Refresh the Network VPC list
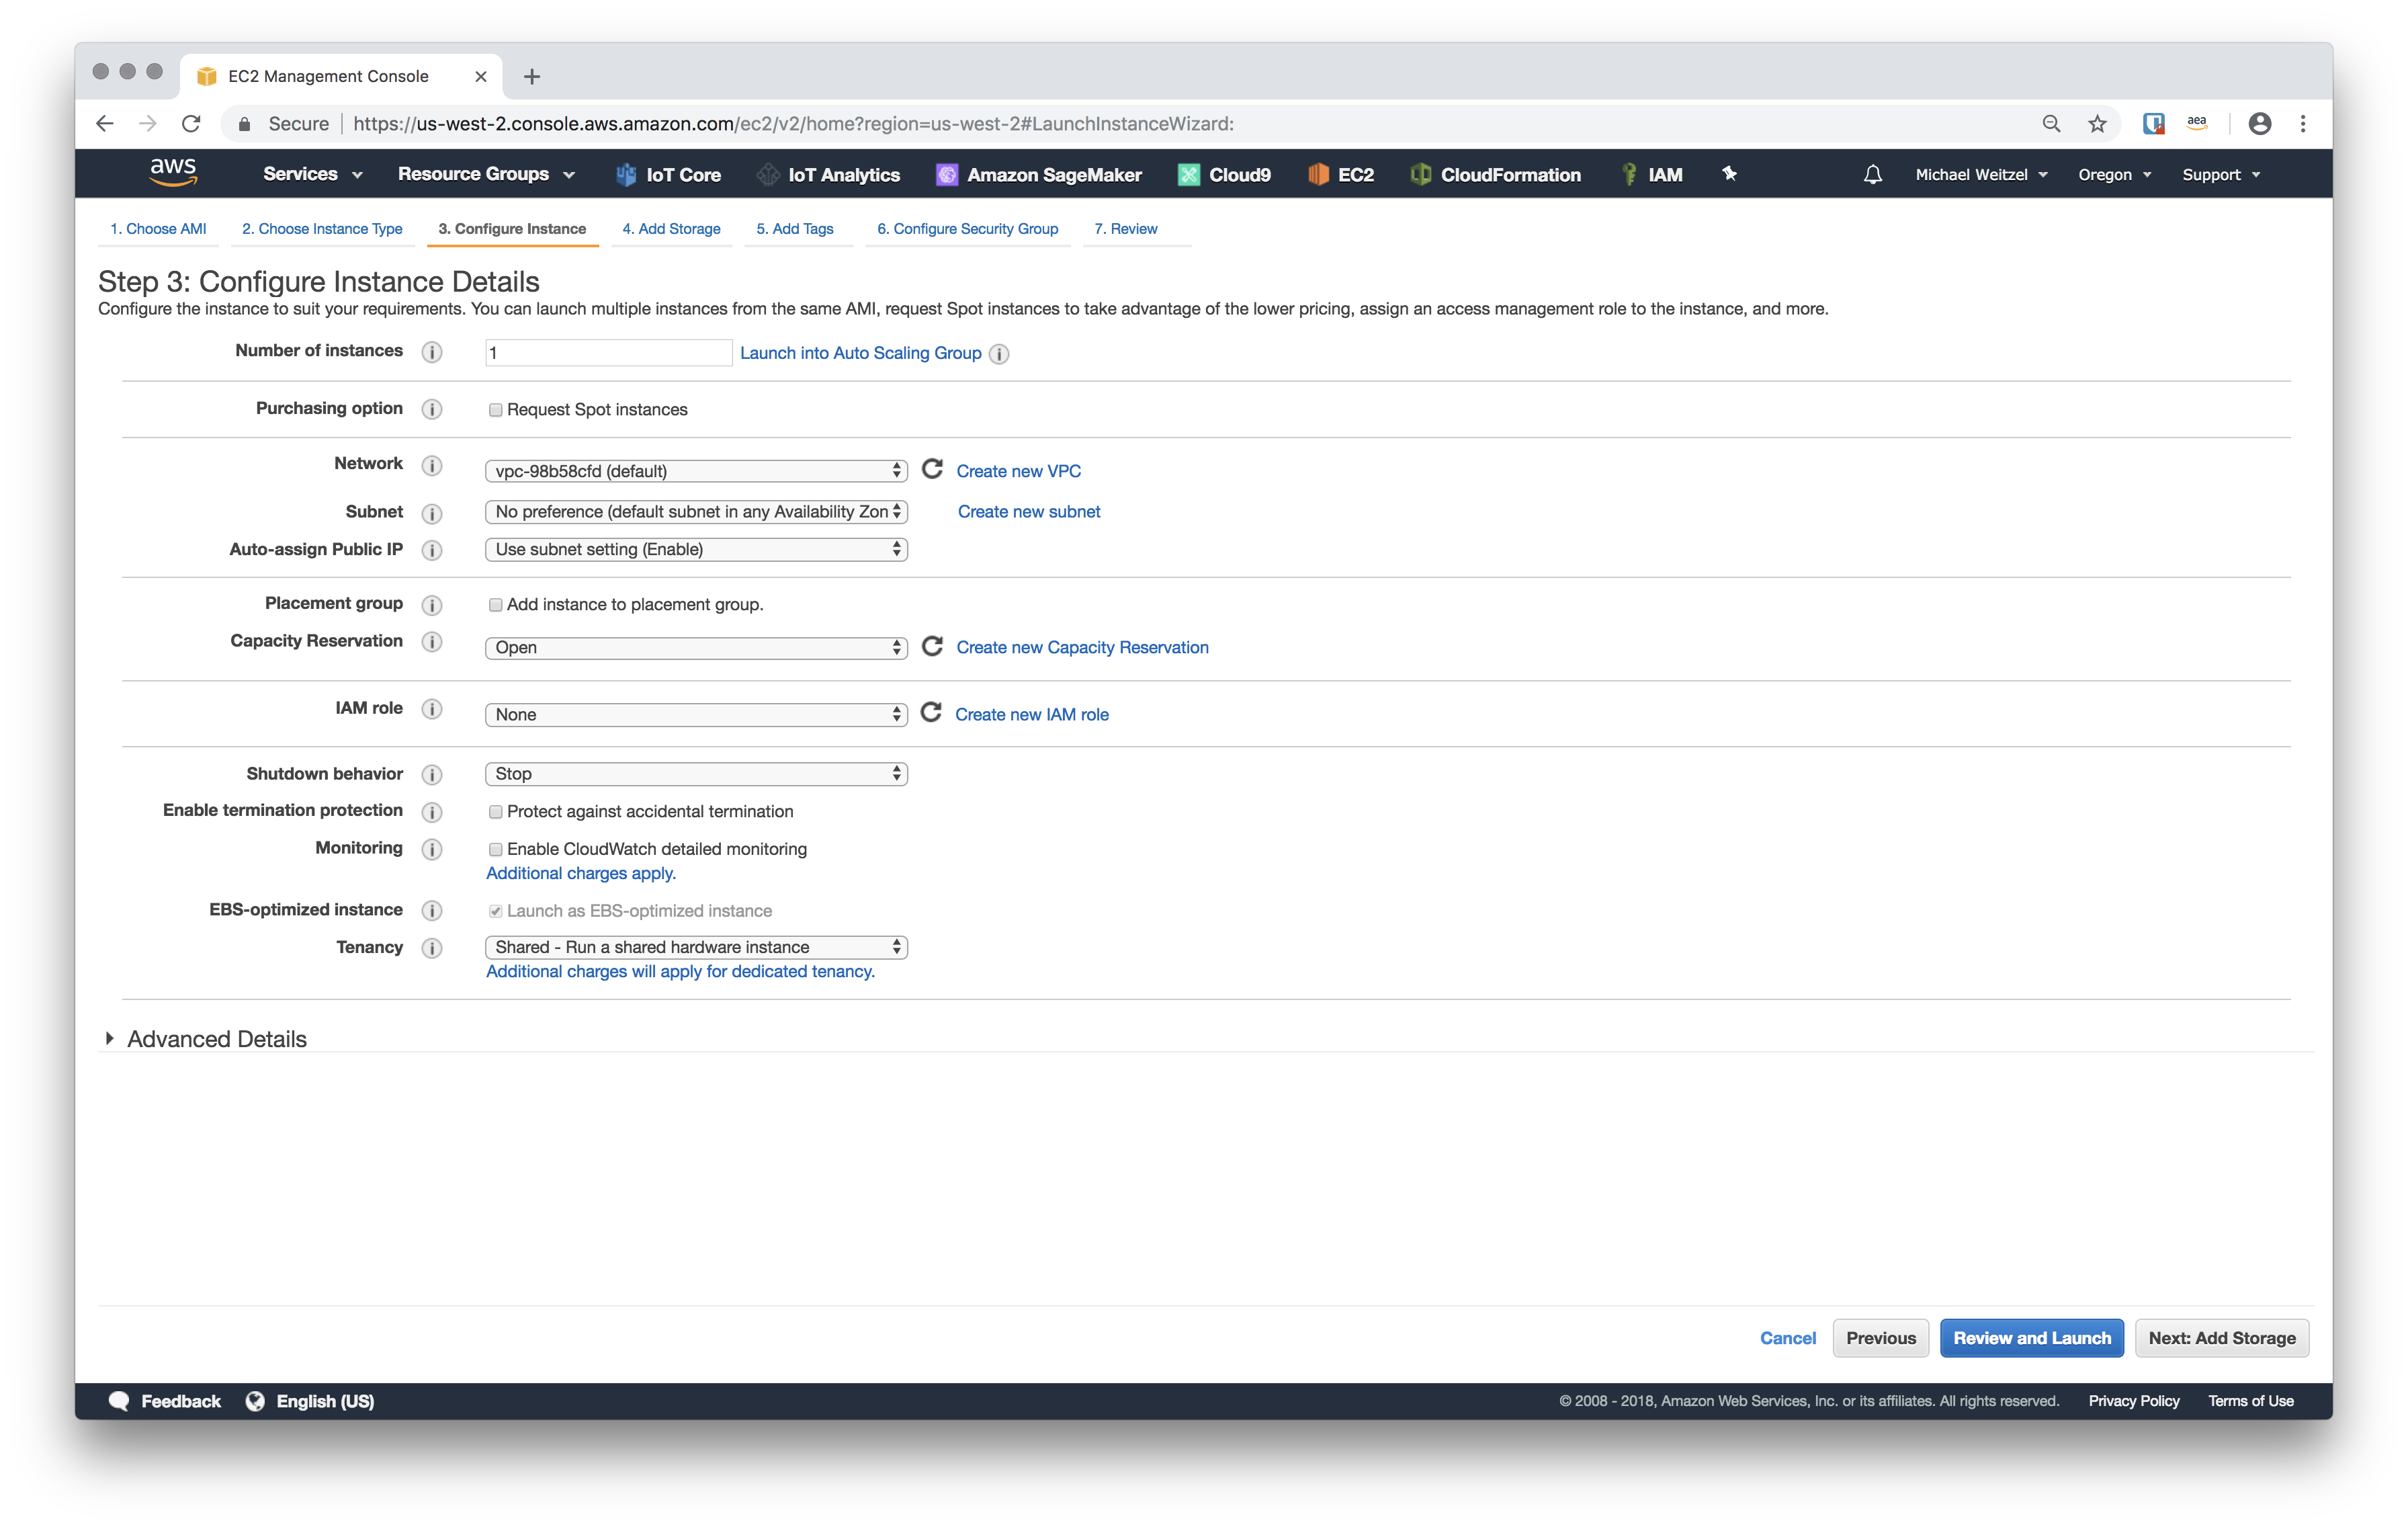The width and height of the screenshot is (2408, 1527). click(x=932, y=469)
